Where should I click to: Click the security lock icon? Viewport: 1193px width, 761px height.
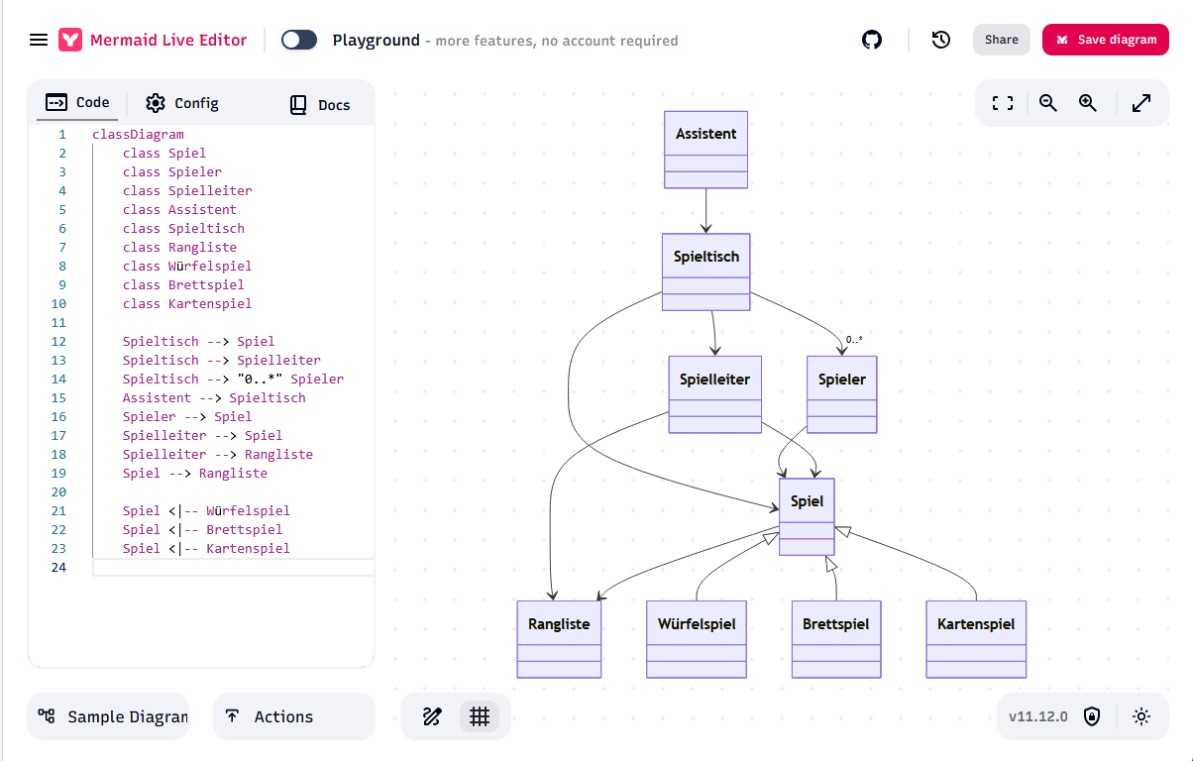tap(1092, 716)
